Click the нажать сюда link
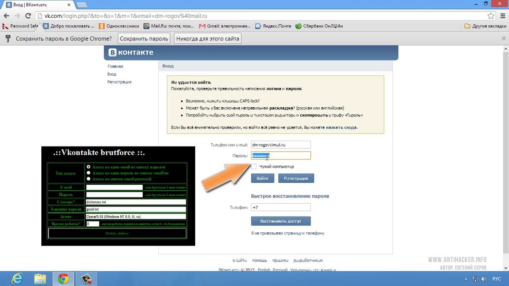 (341, 128)
